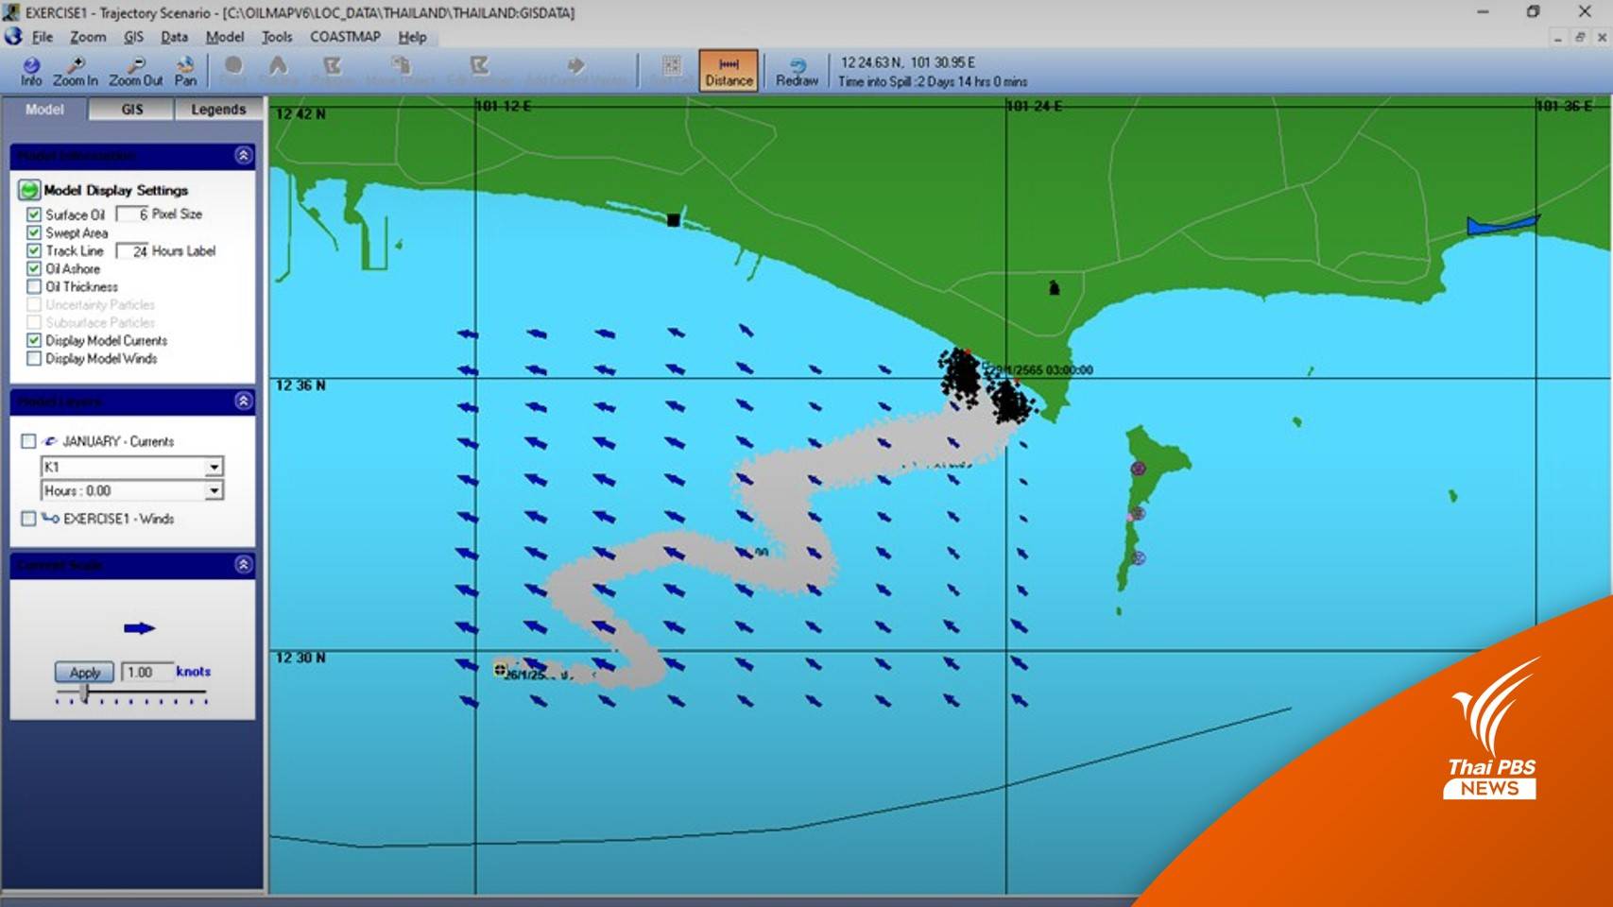Click the green Model Display Settings icon
The image size is (1613, 907).
(29, 190)
